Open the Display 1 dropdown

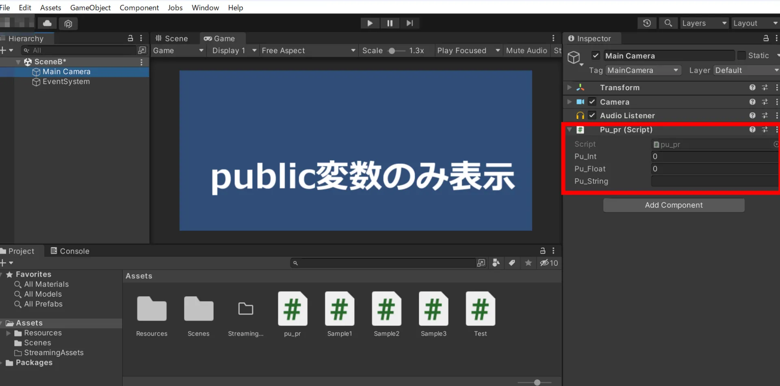pos(233,50)
